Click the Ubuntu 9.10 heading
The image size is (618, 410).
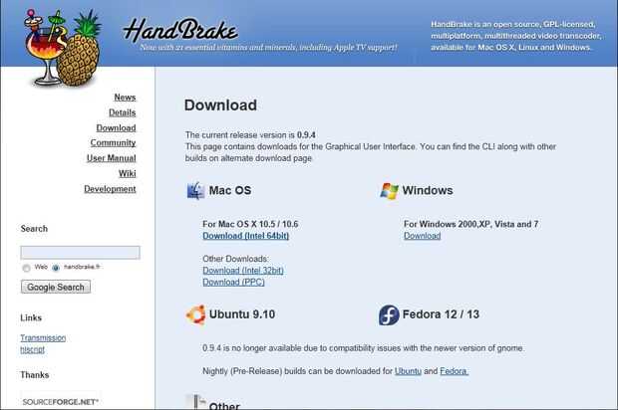click(242, 314)
